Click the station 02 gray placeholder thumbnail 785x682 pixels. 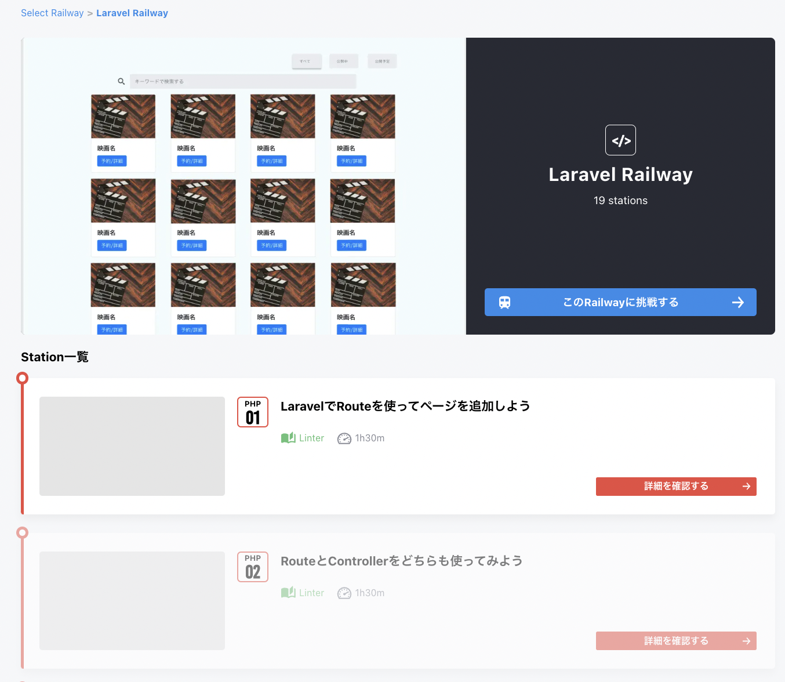tap(132, 601)
